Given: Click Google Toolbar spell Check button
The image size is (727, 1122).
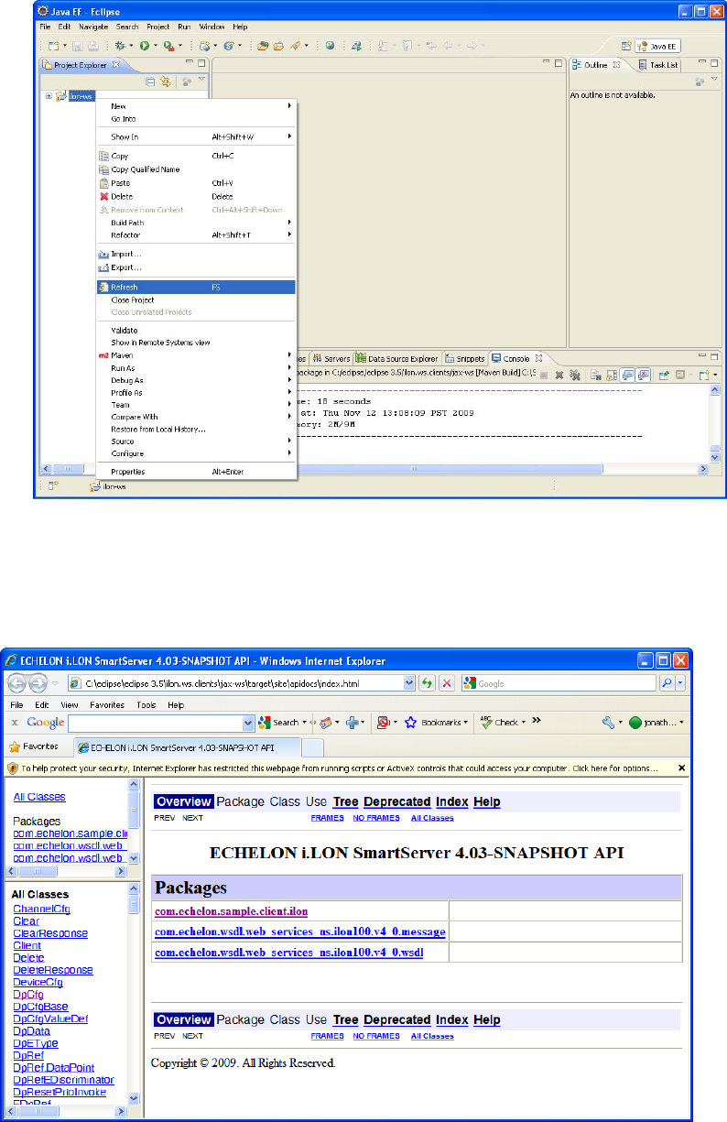Looking at the screenshot, I should click(503, 723).
